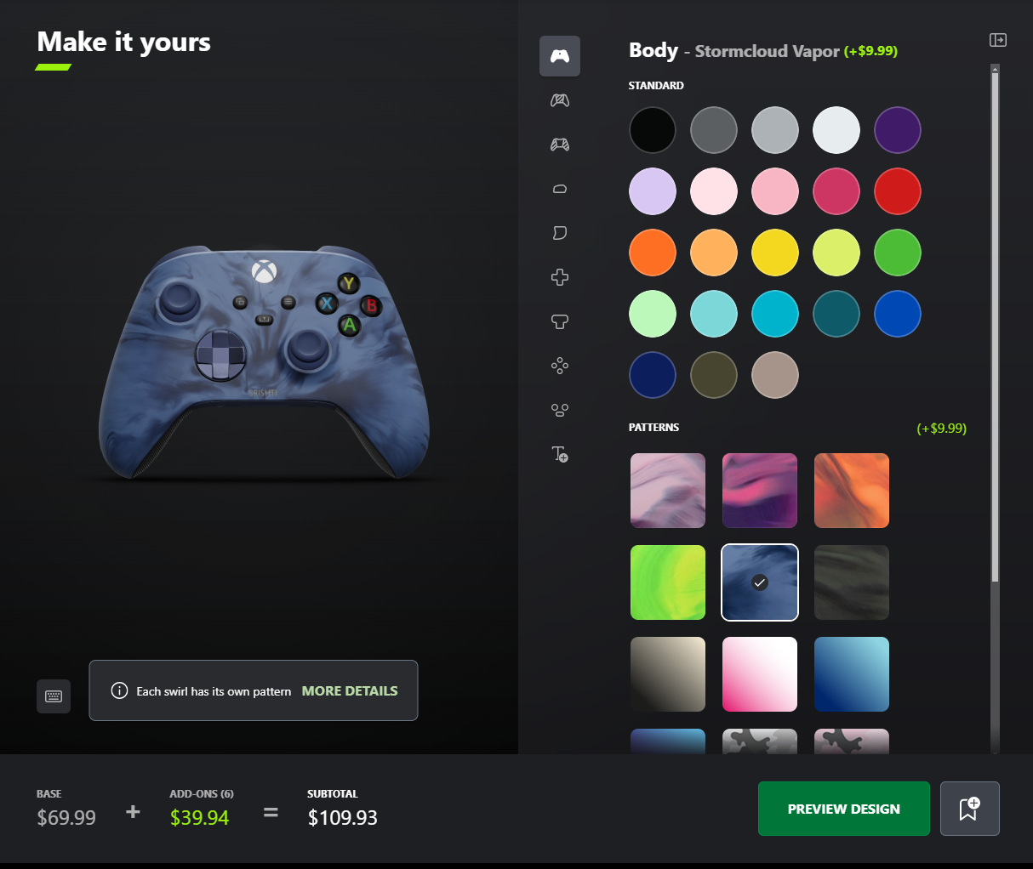Save design using the bookmark icon
Viewport: 1033px width, 869px height.
(x=970, y=809)
